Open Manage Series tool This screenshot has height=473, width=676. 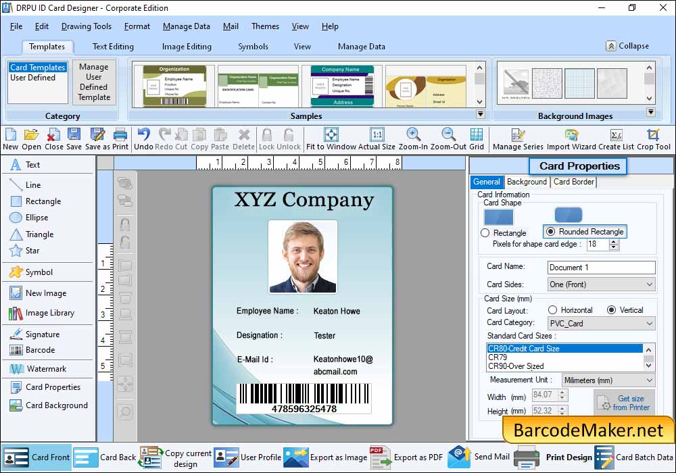tap(518, 139)
